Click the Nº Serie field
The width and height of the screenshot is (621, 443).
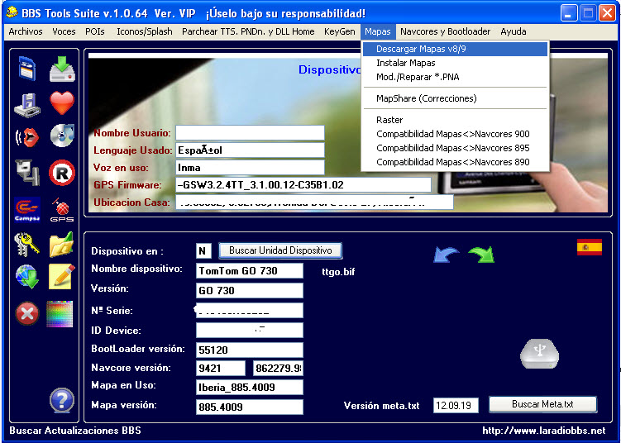250,311
